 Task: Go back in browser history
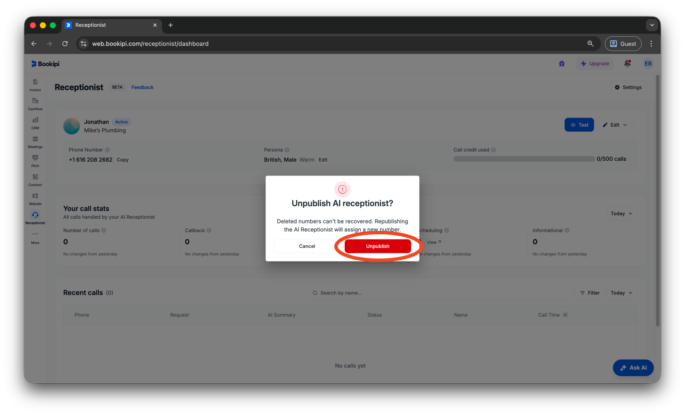tap(34, 44)
